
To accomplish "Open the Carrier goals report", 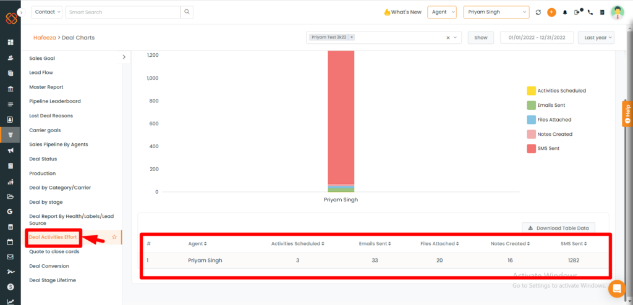I will (45, 130).
